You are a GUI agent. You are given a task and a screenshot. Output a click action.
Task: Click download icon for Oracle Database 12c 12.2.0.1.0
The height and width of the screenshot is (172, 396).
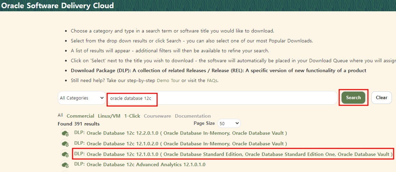65,133
